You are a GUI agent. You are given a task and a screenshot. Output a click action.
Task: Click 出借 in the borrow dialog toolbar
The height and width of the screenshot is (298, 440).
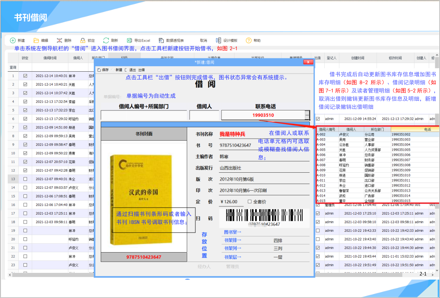click(x=141, y=70)
